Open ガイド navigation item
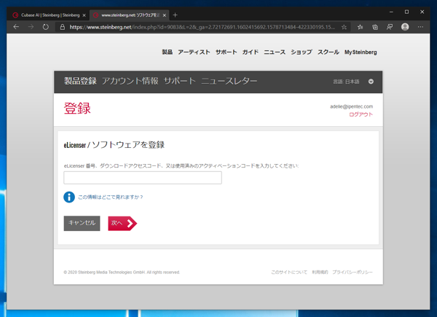 251,52
